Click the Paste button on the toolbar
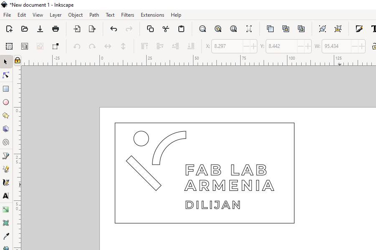This screenshot has width=376, height=250. click(x=182, y=29)
